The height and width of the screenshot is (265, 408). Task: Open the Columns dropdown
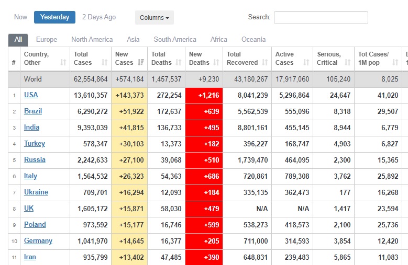(x=154, y=18)
